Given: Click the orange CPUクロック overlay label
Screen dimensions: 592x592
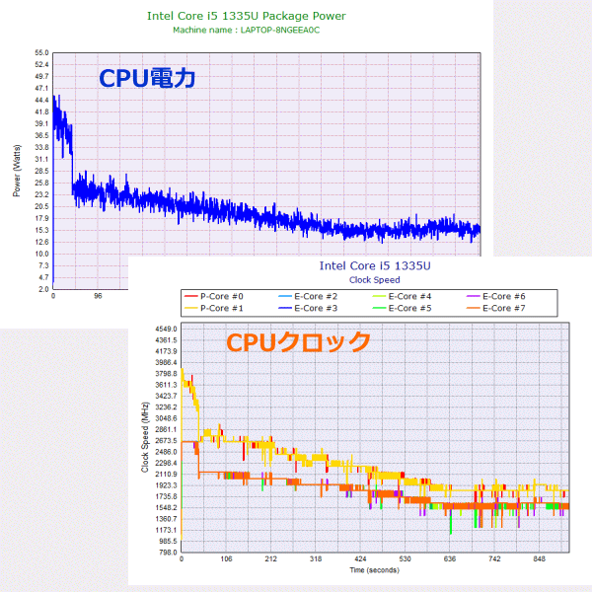Looking at the screenshot, I should pyautogui.click(x=299, y=342).
